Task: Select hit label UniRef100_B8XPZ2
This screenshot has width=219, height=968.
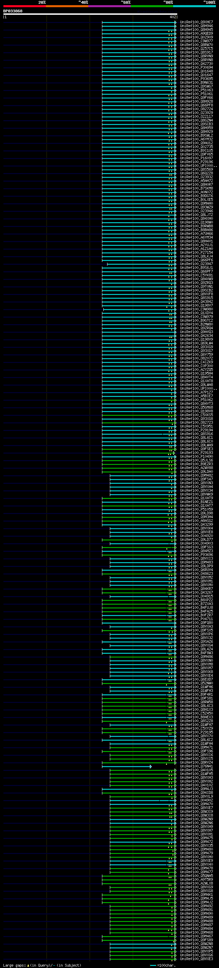Action: 196,600
